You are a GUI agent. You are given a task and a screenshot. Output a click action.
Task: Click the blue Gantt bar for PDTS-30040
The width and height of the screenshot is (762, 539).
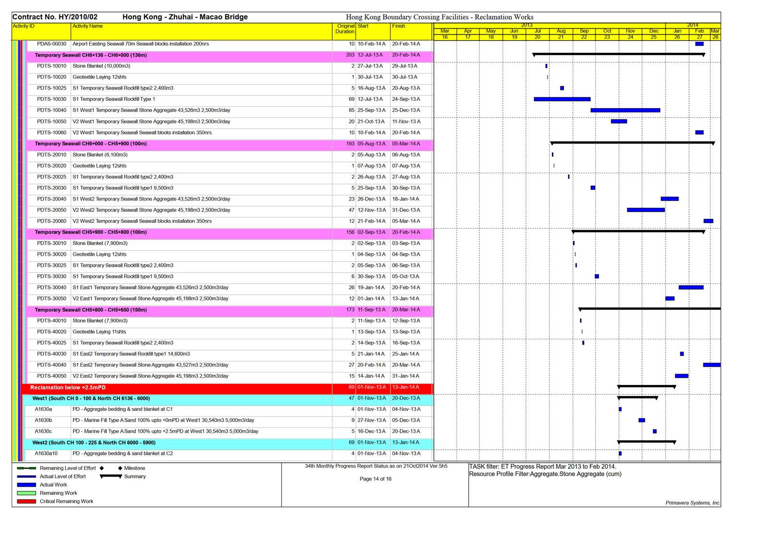click(x=691, y=287)
